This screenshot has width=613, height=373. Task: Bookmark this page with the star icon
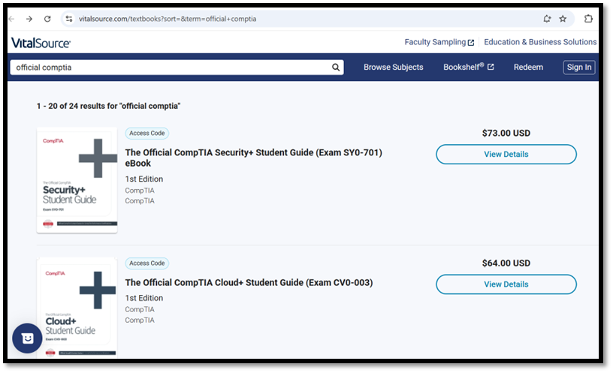[x=563, y=19]
